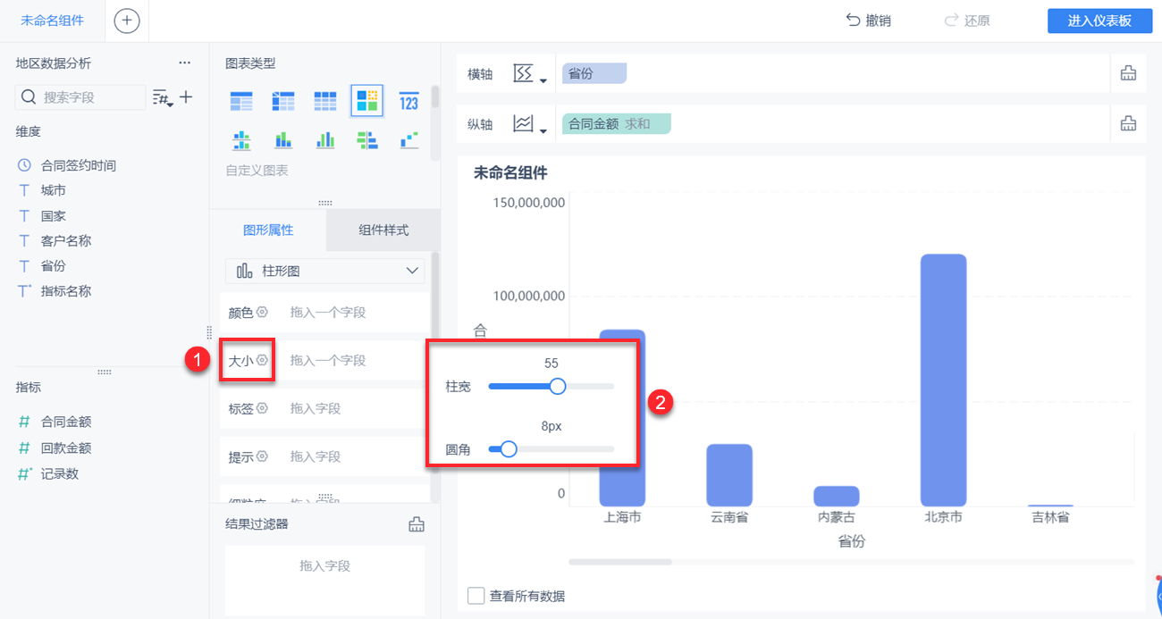Select the cross table chart type icon
1162x619 pixels.
283,102
